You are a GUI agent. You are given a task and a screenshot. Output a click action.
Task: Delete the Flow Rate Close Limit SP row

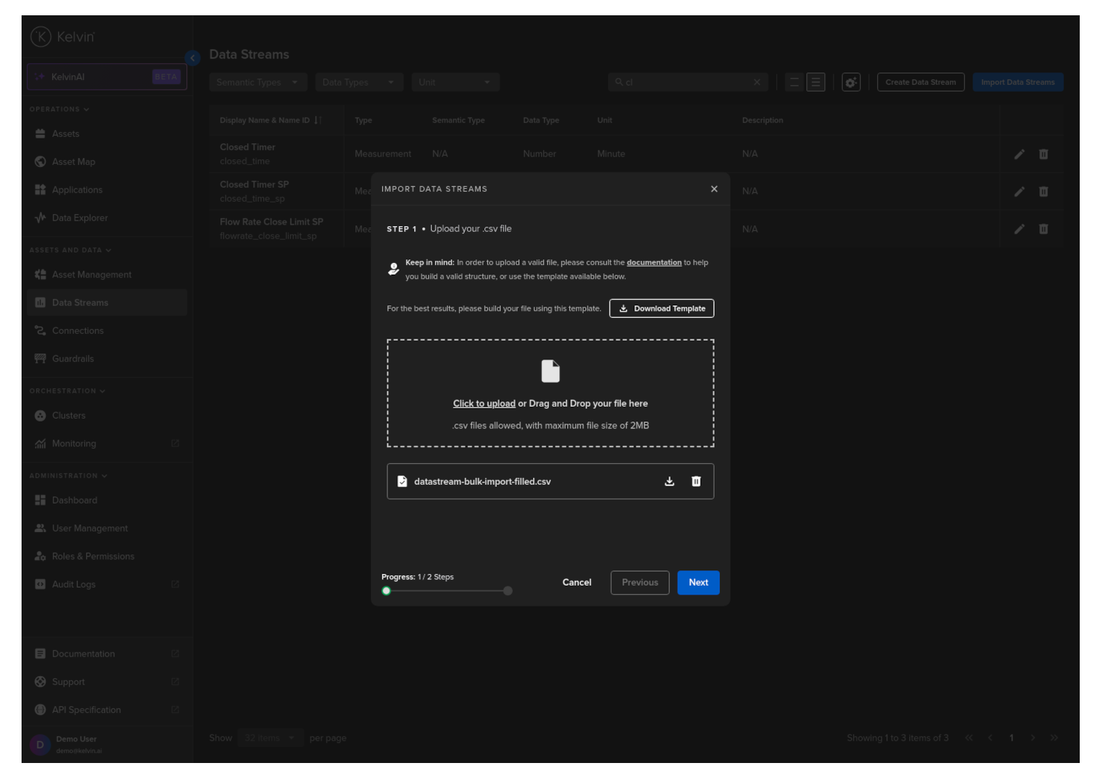1043,229
